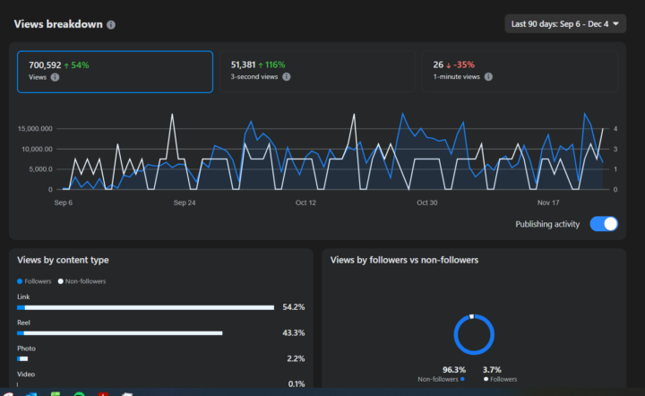Image resolution: width=645 pixels, height=396 pixels.
Task: Click the info icon next to 1-minute views
Action: coord(488,77)
